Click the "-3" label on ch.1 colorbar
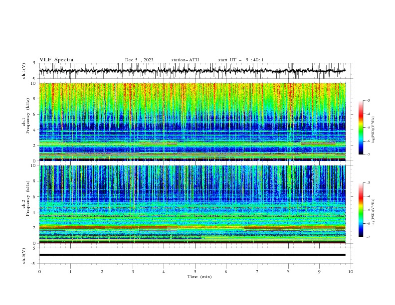The height and width of the screenshot is (305, 395). click(368, 100)
